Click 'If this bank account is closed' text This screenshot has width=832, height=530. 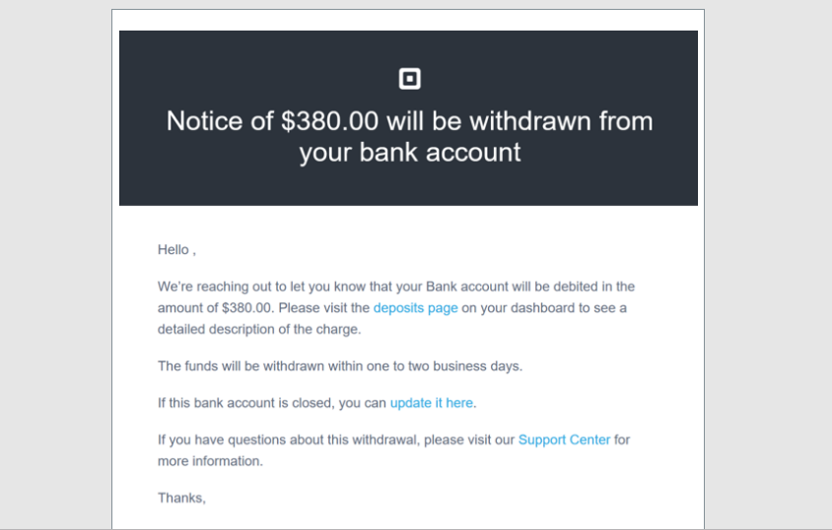coord(244,403)
